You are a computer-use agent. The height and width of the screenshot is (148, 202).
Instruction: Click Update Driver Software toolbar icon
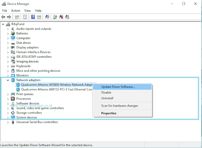click(x=55, y=17)
